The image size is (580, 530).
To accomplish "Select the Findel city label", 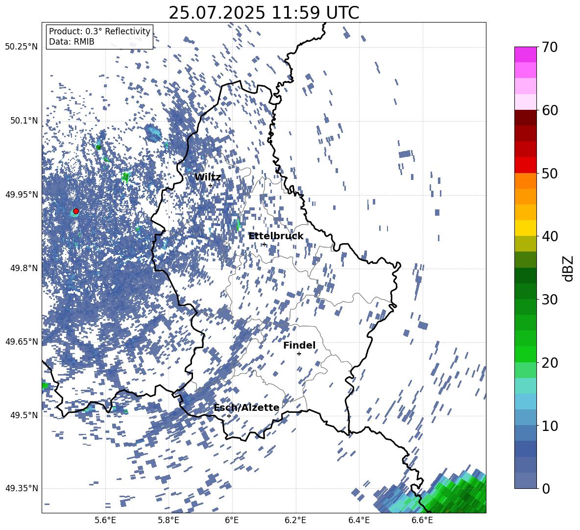I will [x=299, y=345].
